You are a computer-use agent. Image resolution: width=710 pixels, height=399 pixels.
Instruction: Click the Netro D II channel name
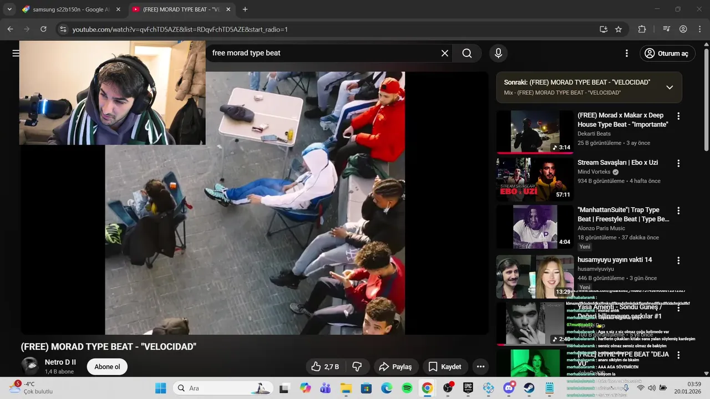click(60, 362)
